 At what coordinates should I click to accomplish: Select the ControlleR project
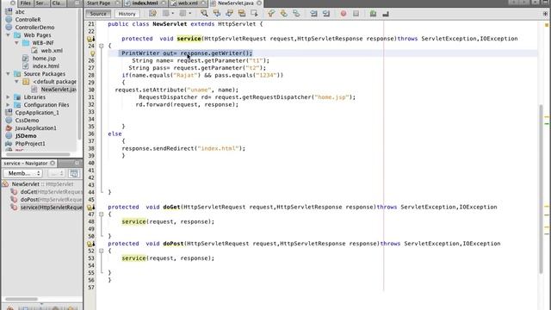pyautogui.click(x=28, y=20)
